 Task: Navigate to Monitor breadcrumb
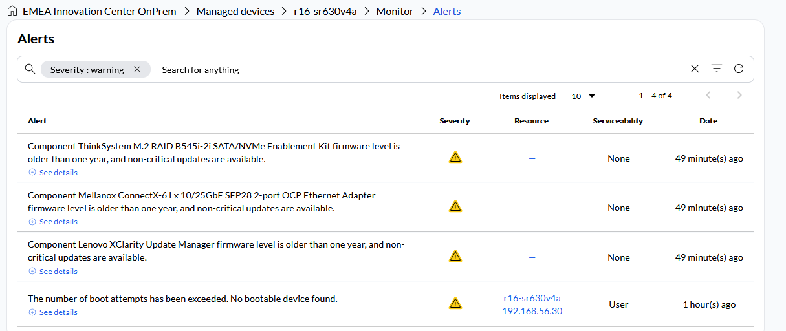coord(395,11)
